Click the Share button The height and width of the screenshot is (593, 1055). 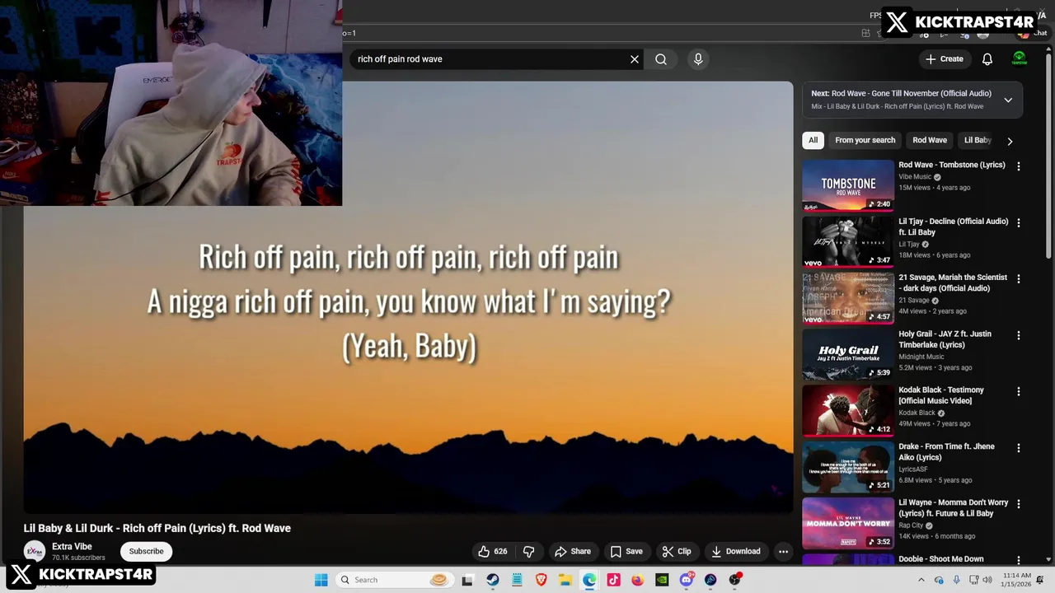coord(573,551)
